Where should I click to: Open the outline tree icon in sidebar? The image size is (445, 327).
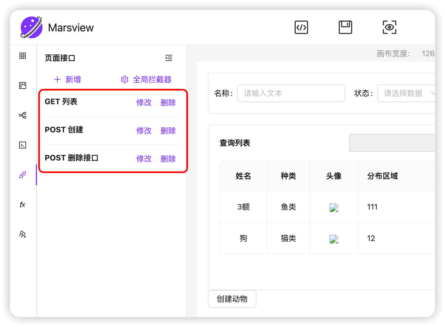tap(23, 115)
